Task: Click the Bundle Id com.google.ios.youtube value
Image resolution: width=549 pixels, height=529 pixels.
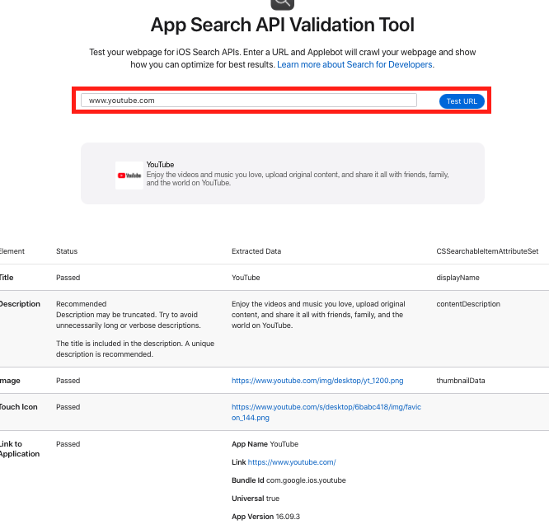Action: point(306,480)
